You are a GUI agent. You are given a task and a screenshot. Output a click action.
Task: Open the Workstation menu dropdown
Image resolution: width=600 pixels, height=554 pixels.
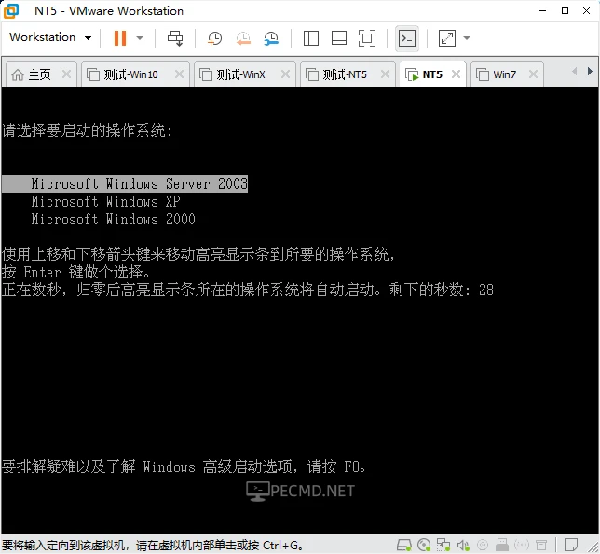click(x=50, y=37)
